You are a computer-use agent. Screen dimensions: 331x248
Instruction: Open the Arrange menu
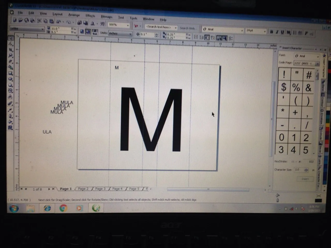coord(74,15)
